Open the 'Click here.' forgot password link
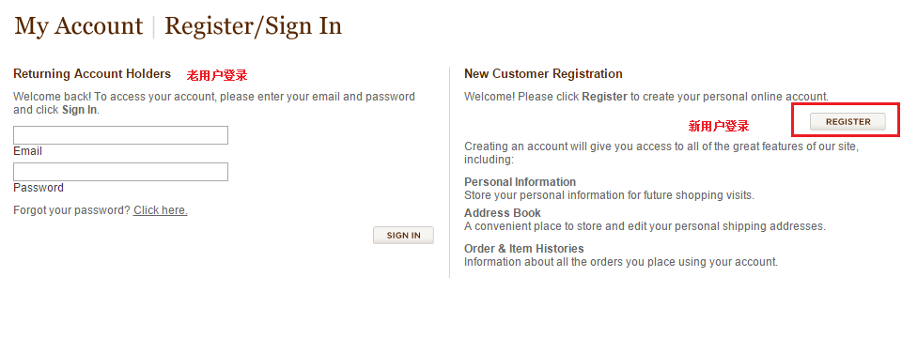Screen dimensions: 902x339 [161, 210]
